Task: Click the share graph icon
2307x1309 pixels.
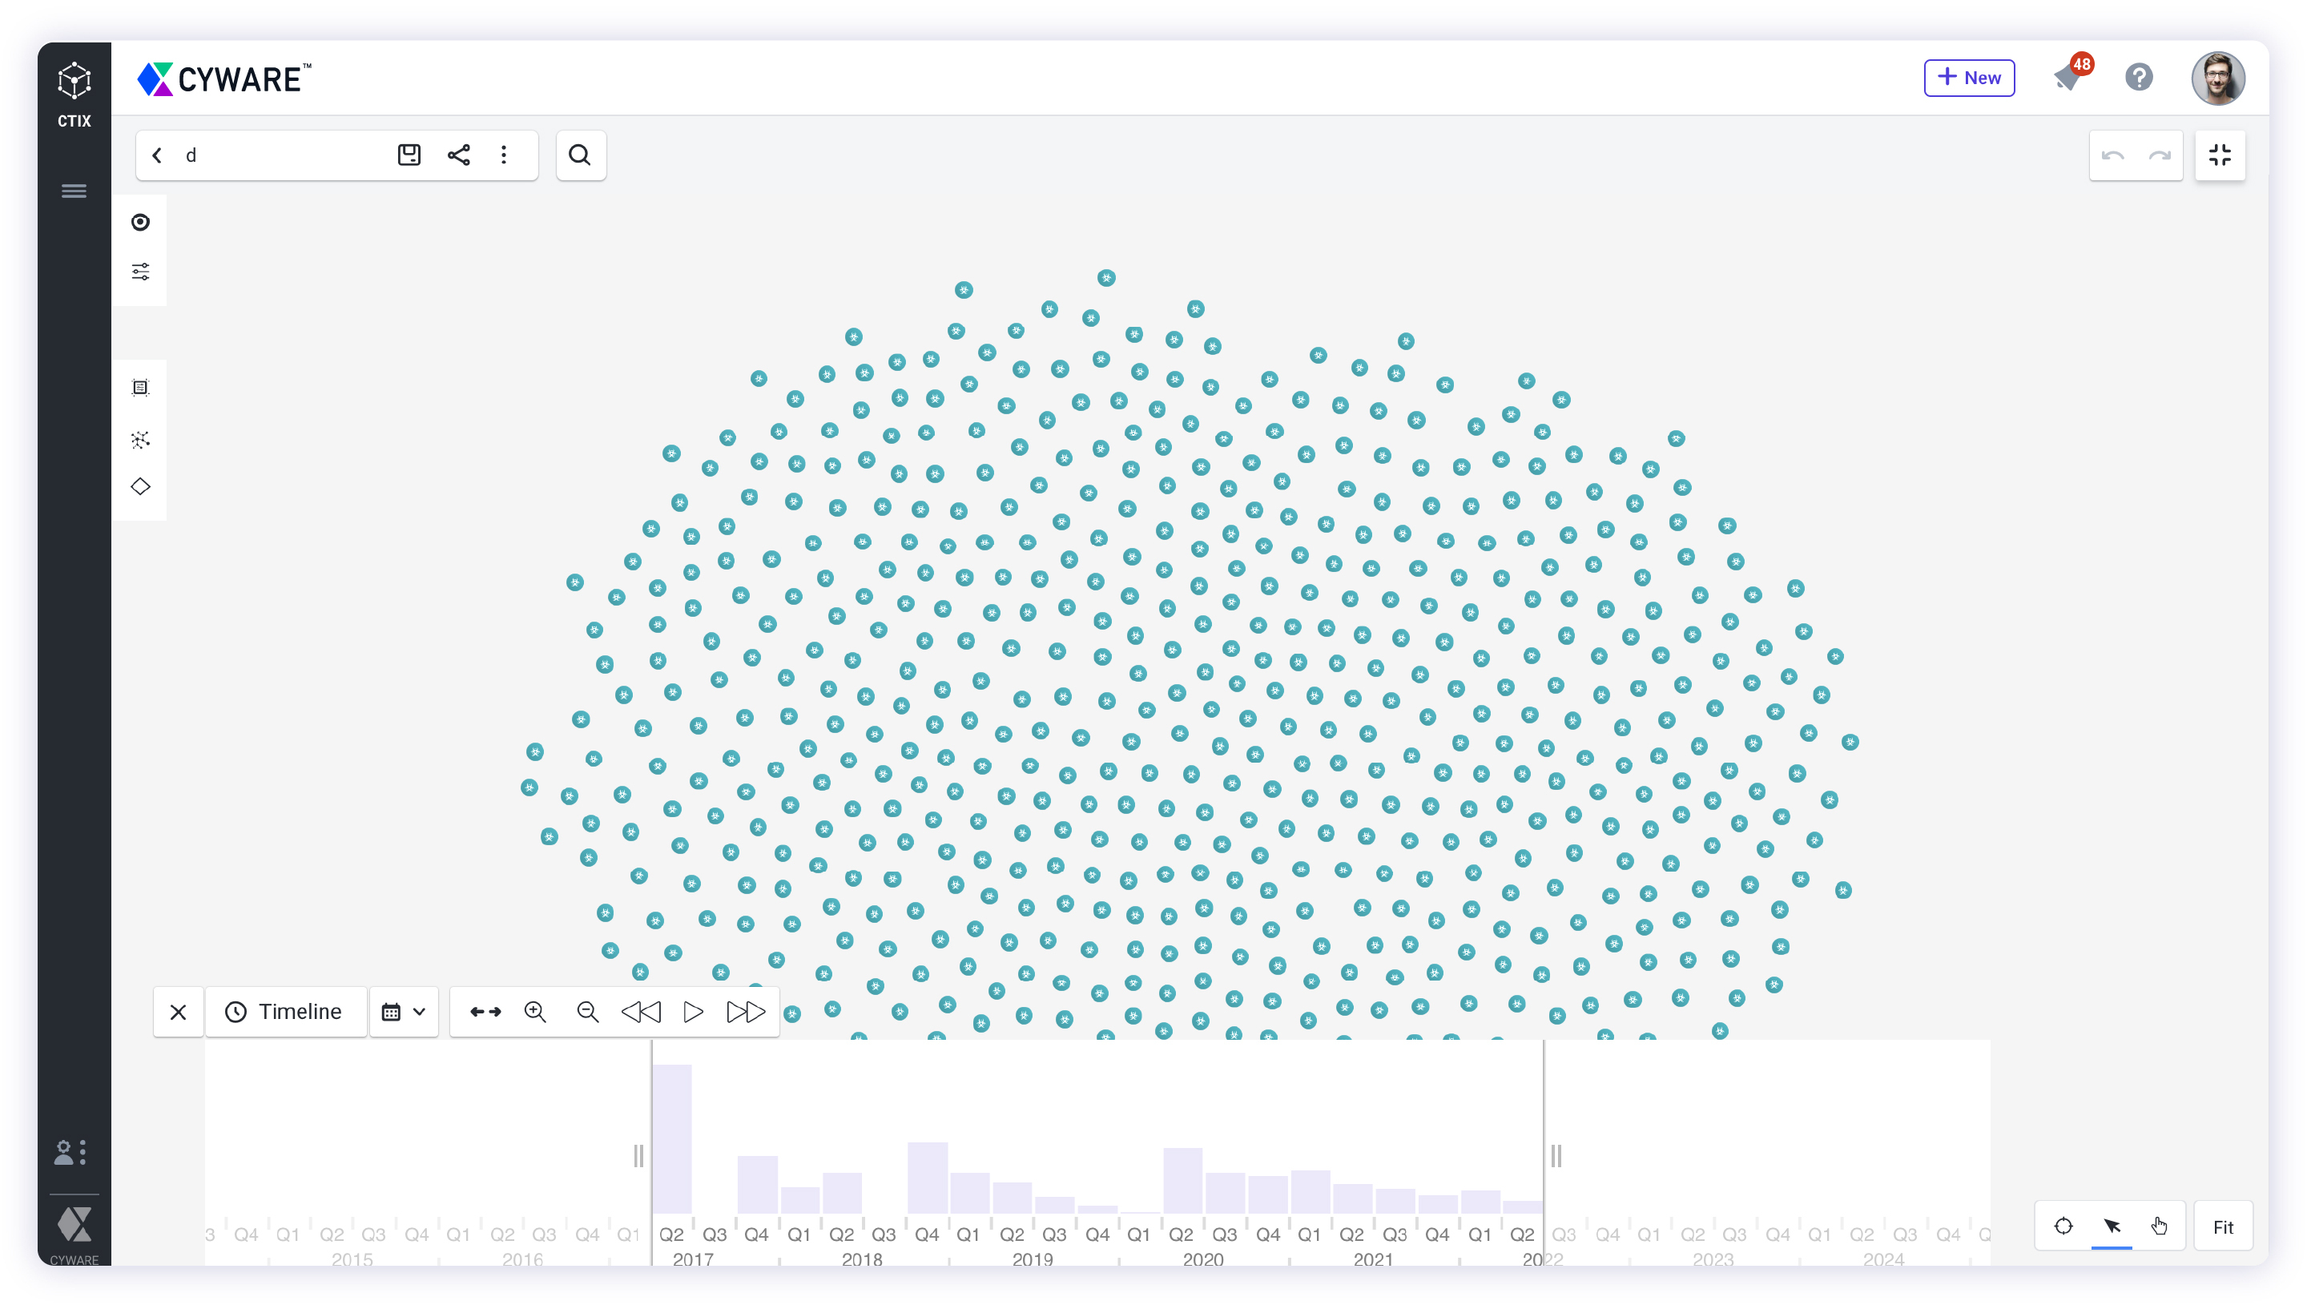Action: (458, 155)
